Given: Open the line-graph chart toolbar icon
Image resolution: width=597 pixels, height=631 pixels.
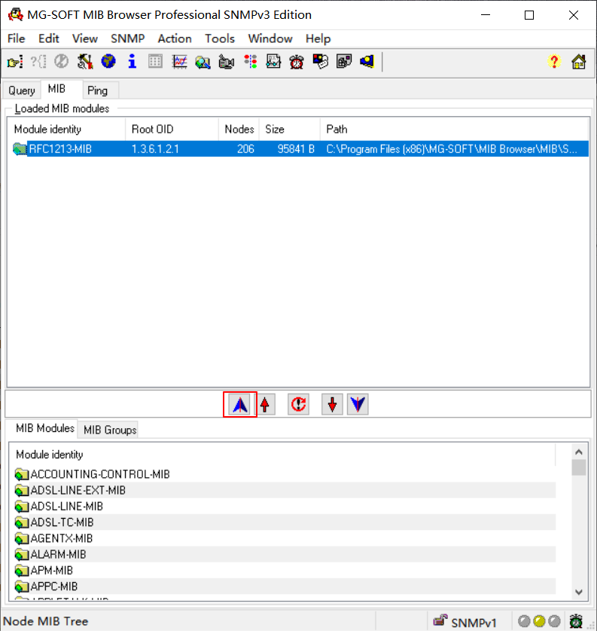Looking at the screenshot, I should point(180,62).
